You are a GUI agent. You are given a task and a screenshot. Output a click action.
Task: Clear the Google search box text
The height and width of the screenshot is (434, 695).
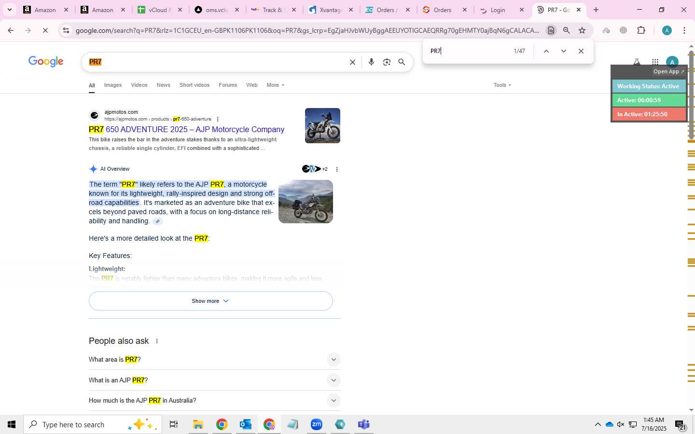coord(352,62)
